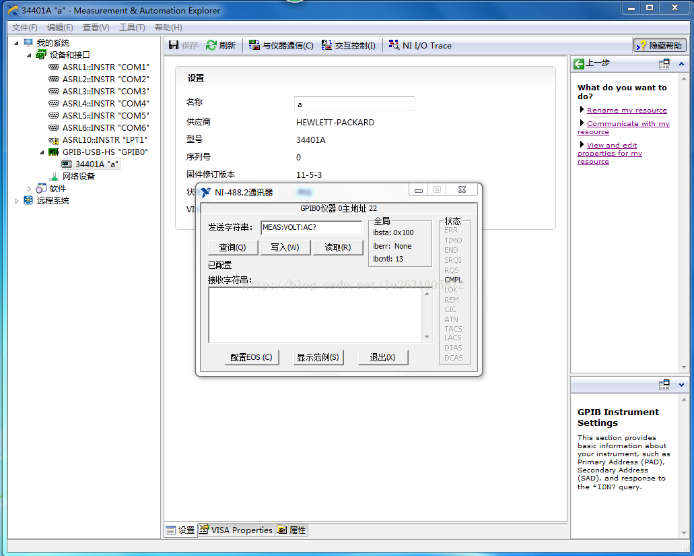Image resolution: width=694 pixels, height=556 pixels.
Task: Click the 远程系统 remote systems icon
Action: (x=28, y=200)
